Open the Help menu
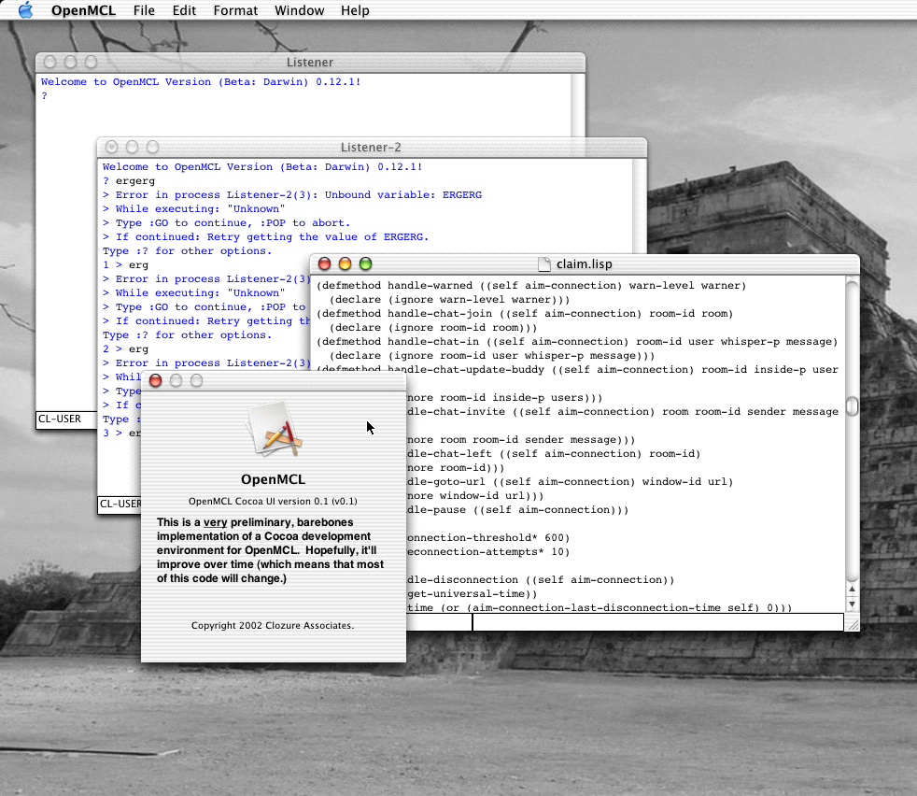Image resolution: width=917 pixels, height=796 pixels. pyautogui.click(x=355, y=10)
